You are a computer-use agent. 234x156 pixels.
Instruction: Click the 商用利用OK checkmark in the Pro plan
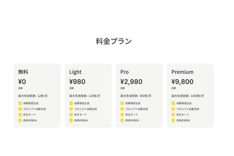pos(122,121)
